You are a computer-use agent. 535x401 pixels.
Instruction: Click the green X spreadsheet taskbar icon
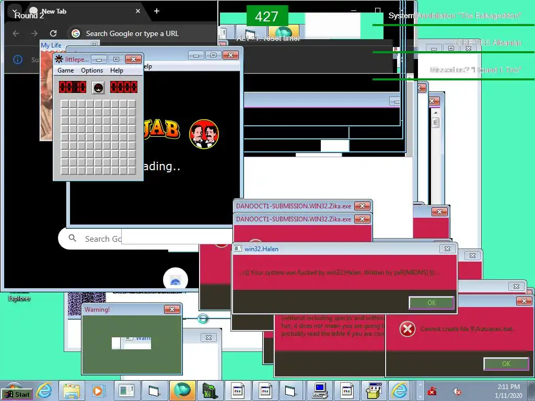(x=210, y=391)
